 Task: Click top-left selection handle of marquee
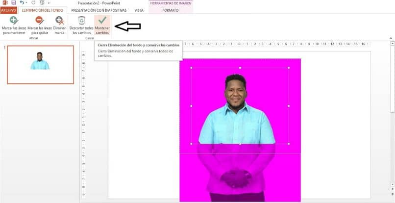(191, 68)
